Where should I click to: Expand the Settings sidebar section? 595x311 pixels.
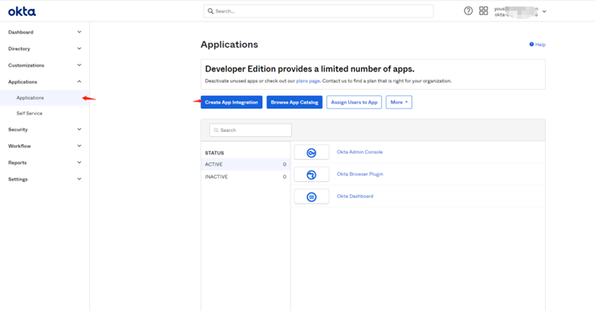point(79,179)
